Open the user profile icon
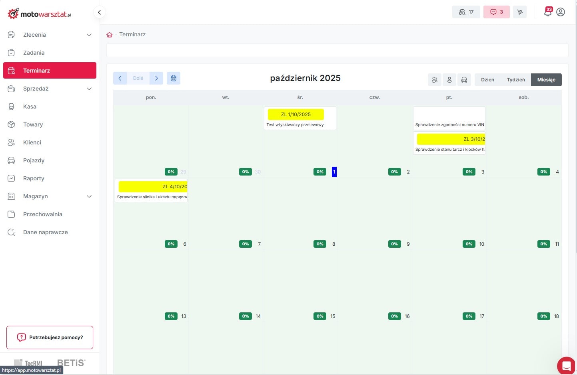This screenshot has width=577, height=375. click(561, 12)
